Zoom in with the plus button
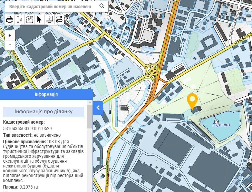This screenshot has width=252, height=192. (x=10, y=35)
